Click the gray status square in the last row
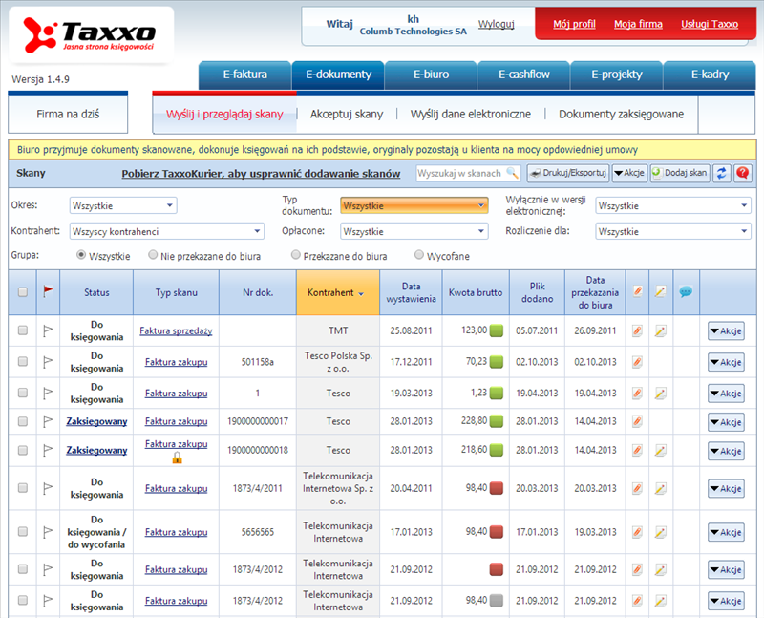This screenshot has height=618, width=764. 496,601
